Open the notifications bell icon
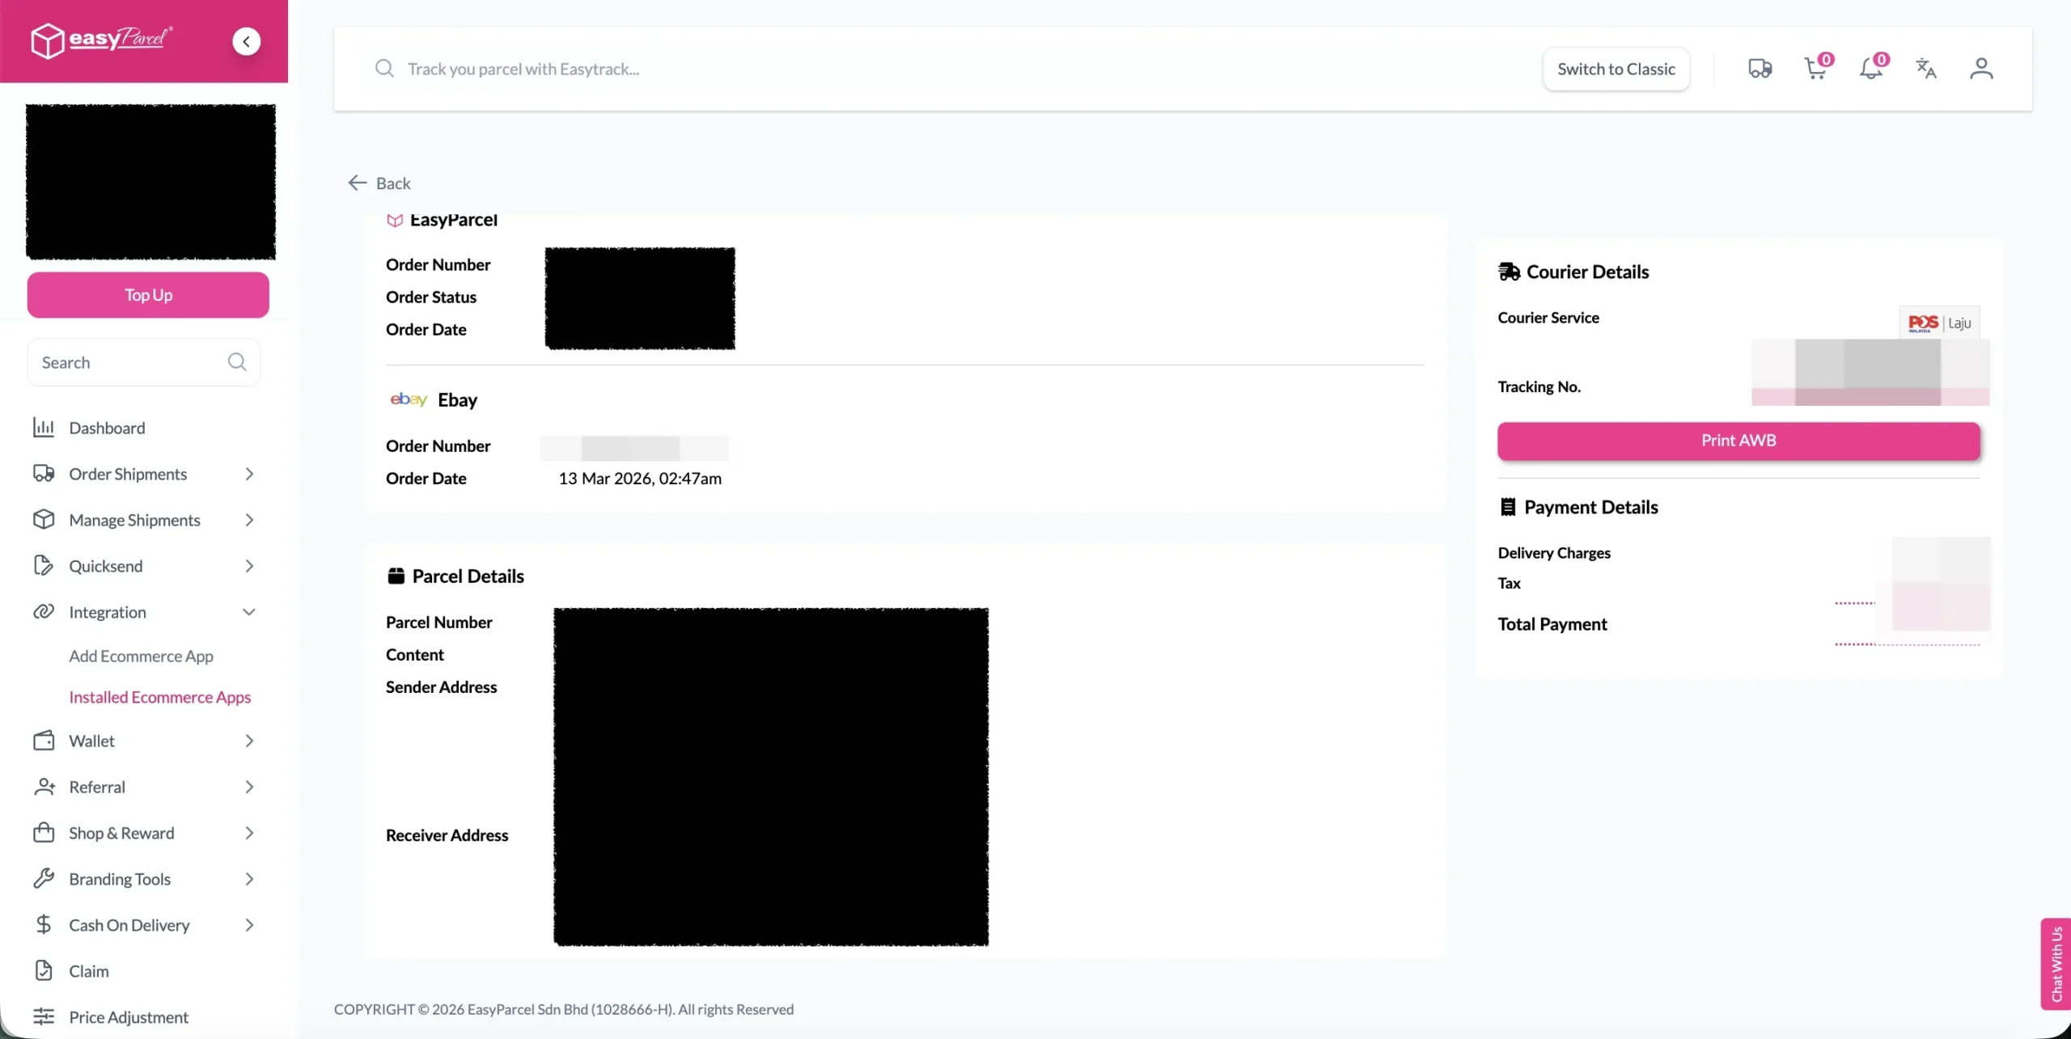This screenshot has width=2071, height=1039. click(1870, 69)
